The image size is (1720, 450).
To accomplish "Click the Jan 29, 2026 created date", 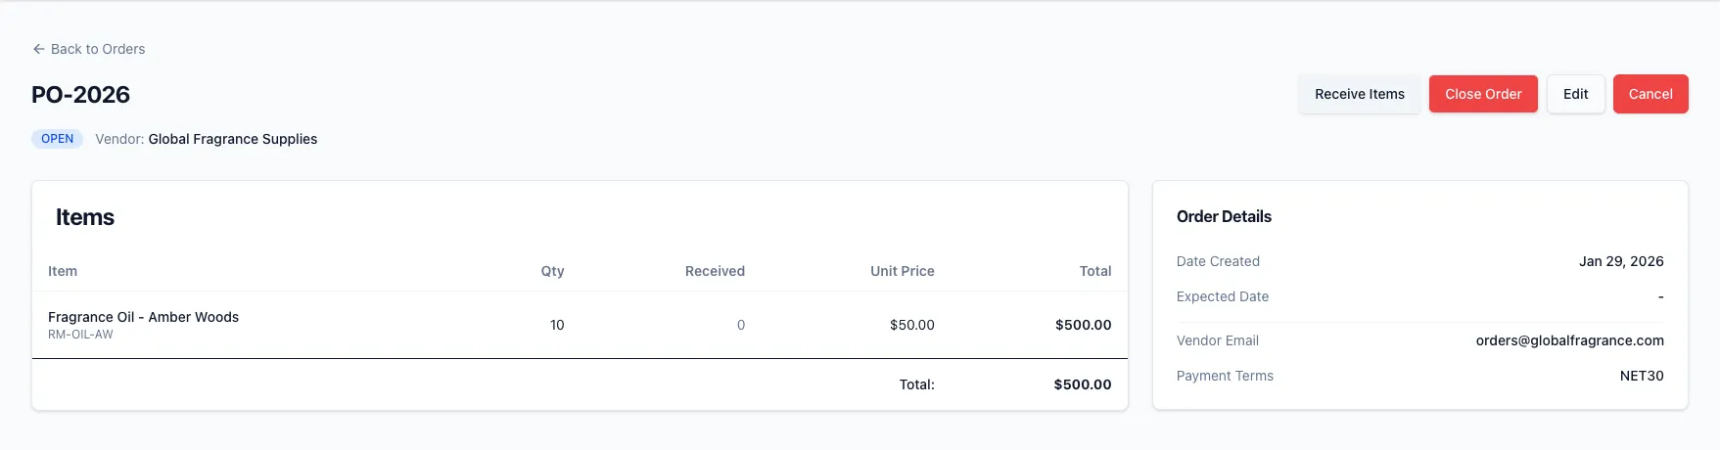I will click(1620, 261).
